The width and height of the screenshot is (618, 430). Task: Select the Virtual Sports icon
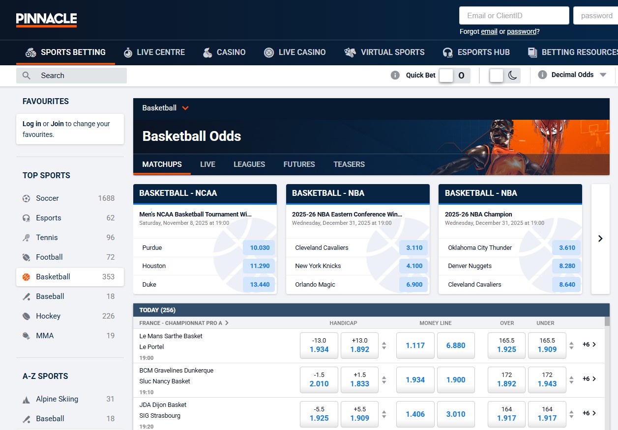click(x=350, y=52)
